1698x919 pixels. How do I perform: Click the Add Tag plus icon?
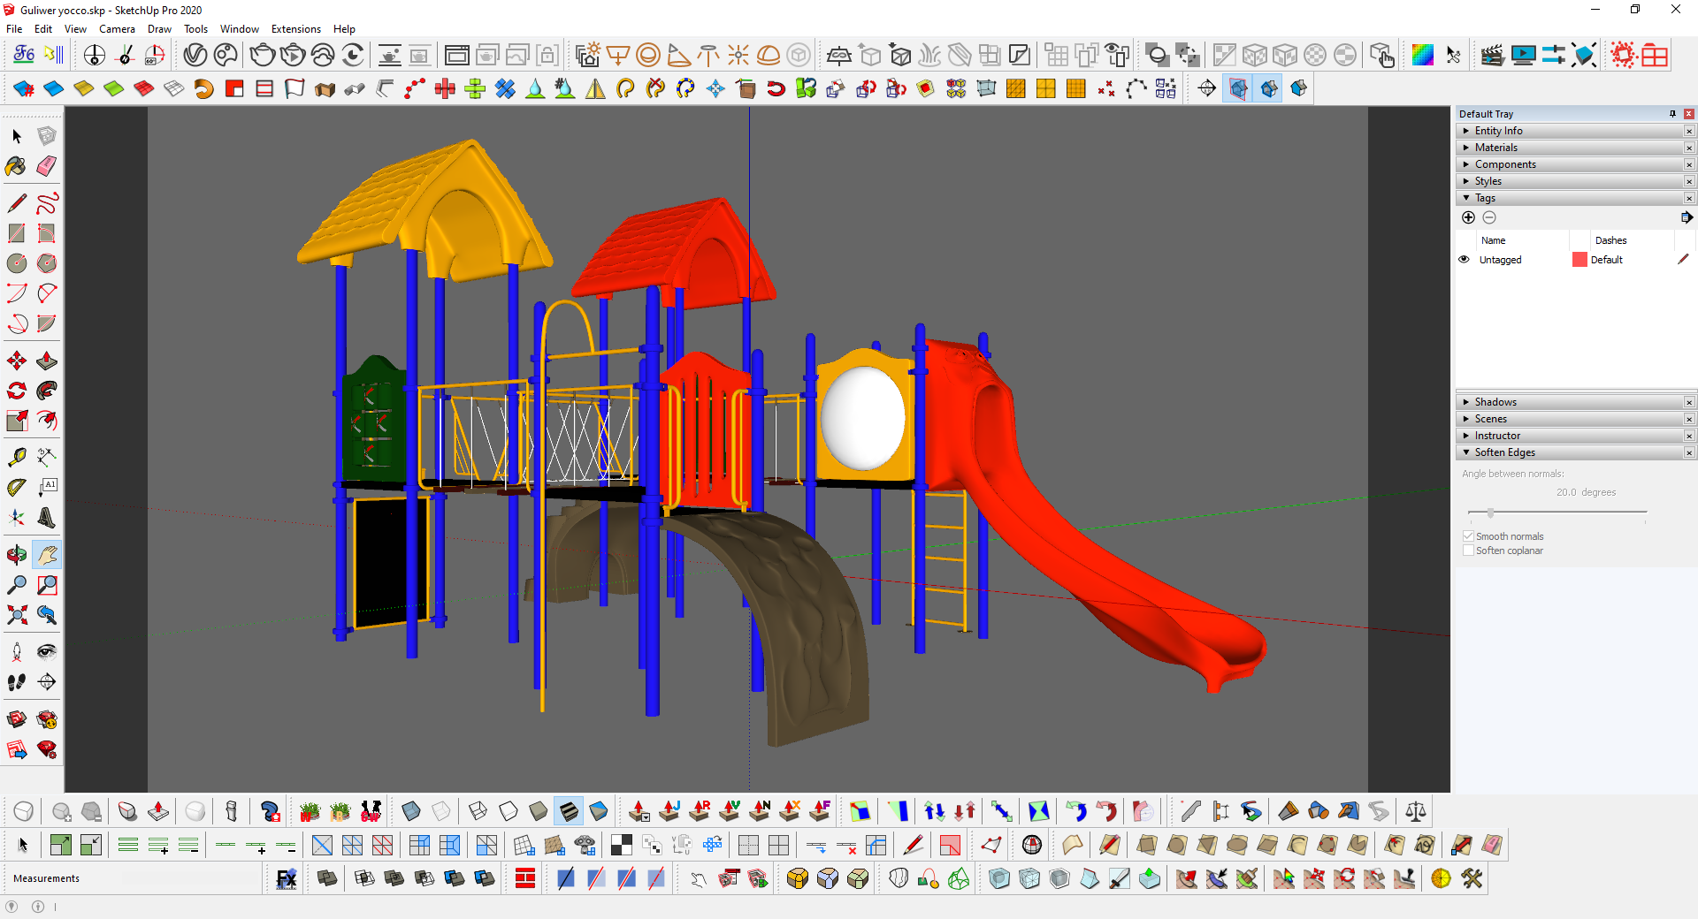(x=1469, y=217)
